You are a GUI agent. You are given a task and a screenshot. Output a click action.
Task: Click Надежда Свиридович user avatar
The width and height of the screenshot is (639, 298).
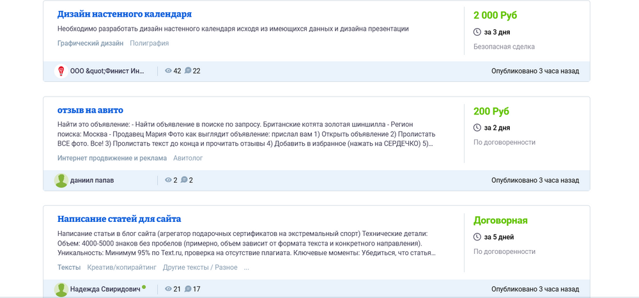point(61,290)
